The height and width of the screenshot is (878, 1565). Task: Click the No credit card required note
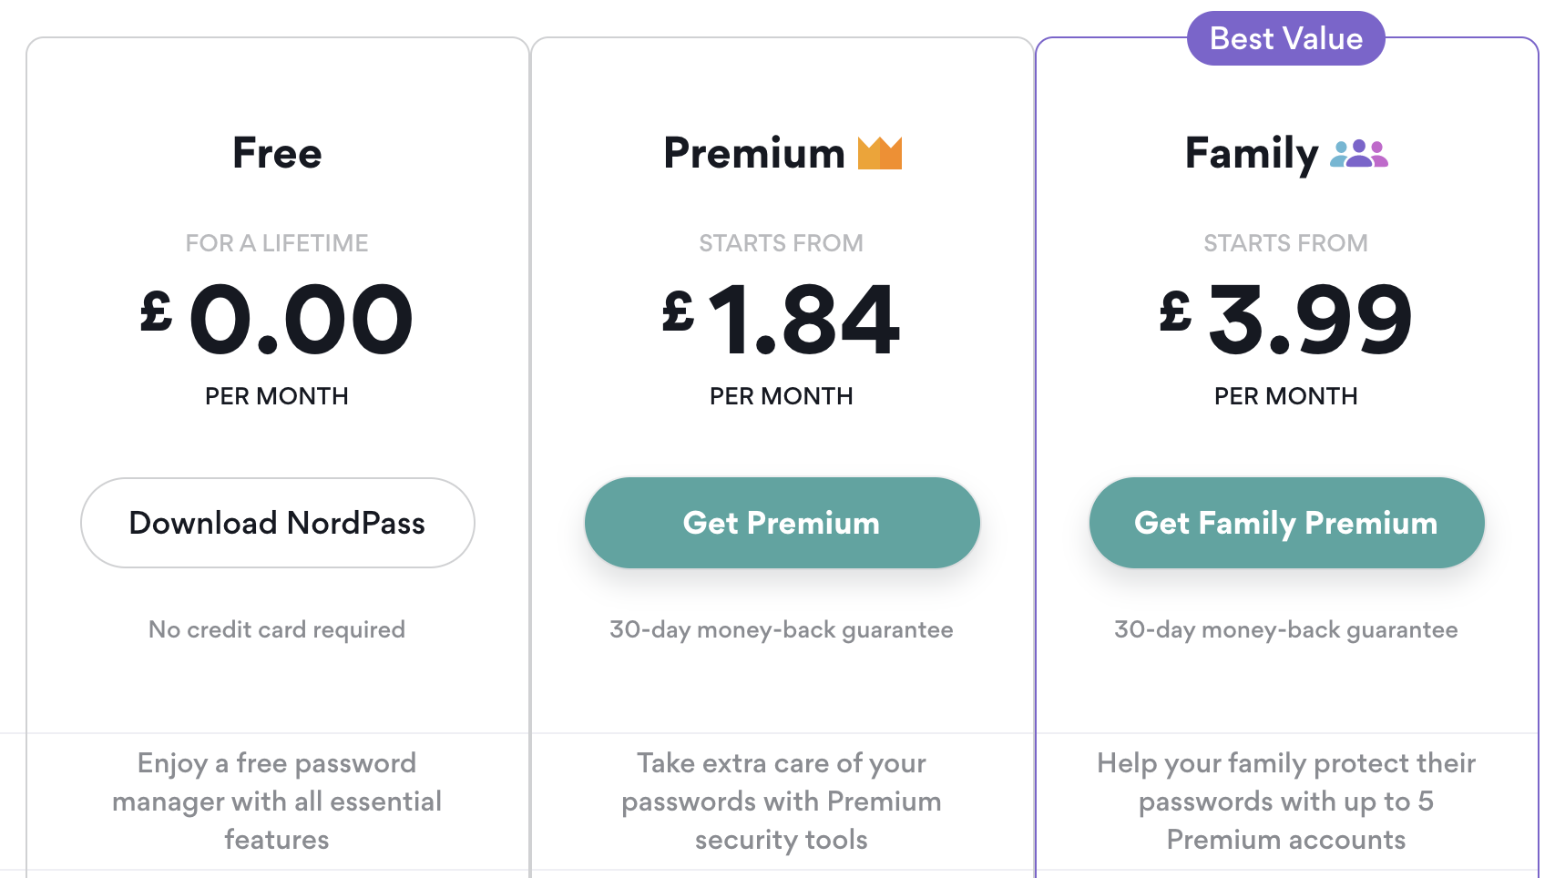(277, 629)
